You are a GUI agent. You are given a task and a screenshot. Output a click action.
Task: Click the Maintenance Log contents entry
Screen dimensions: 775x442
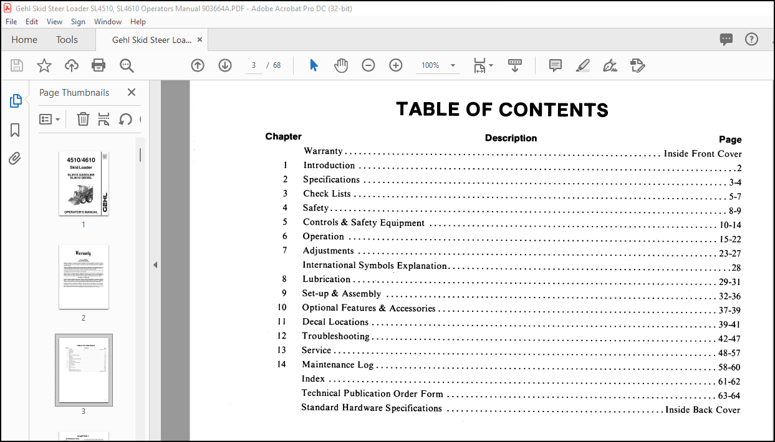click(337, 365)
